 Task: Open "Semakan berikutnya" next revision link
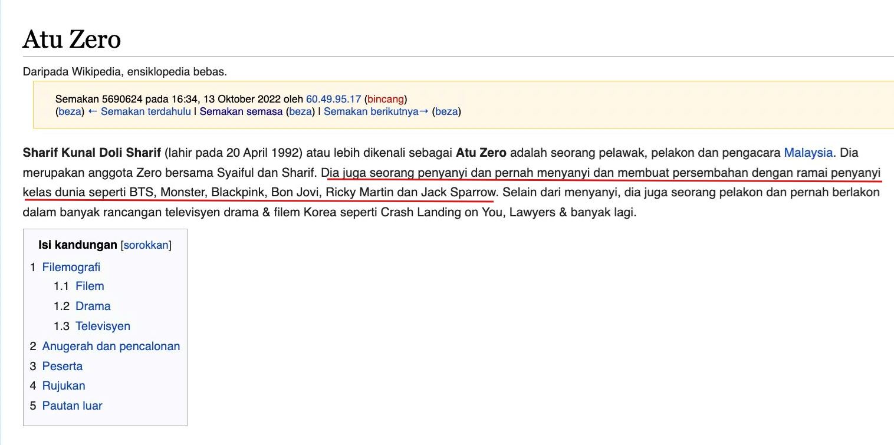point(372,111)
